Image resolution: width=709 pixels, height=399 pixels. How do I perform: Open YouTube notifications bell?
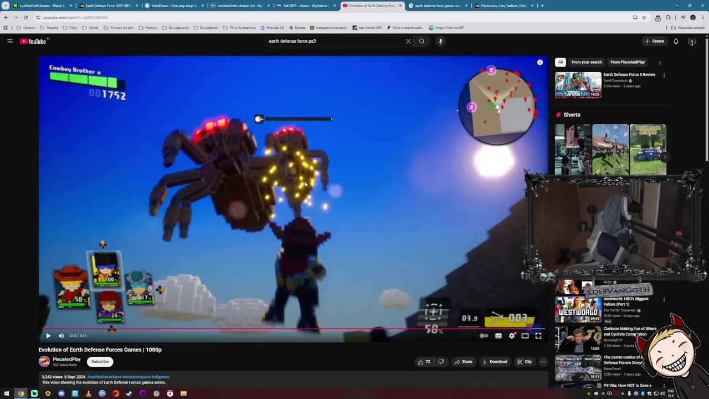coord(676,41)
